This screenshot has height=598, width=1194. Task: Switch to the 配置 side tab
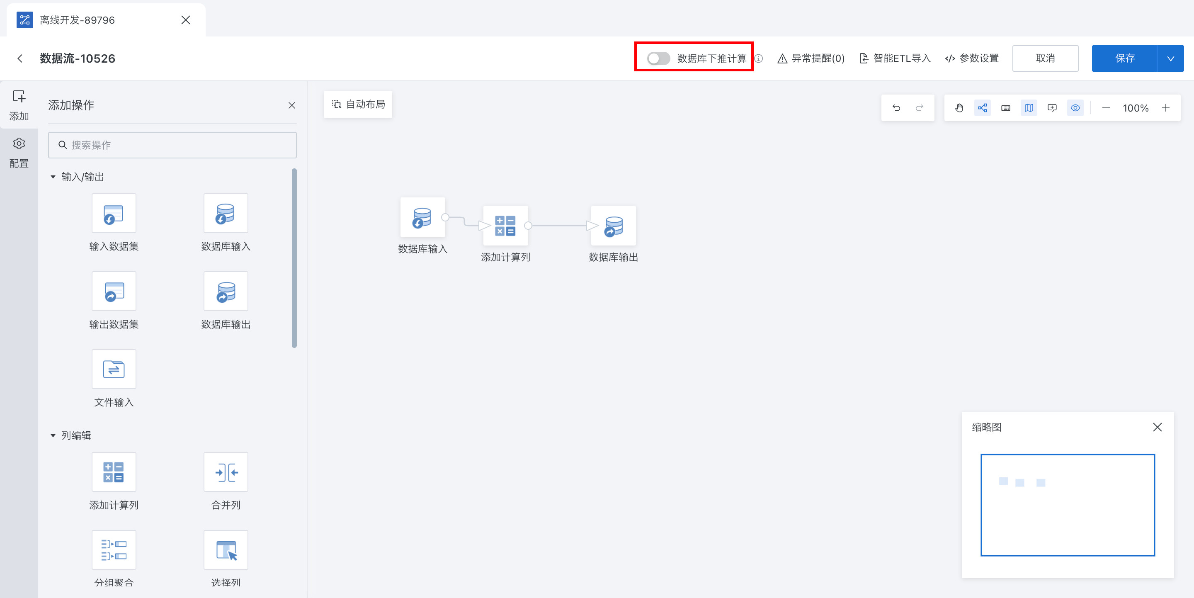pyautogui.click(x=19, y=153)
